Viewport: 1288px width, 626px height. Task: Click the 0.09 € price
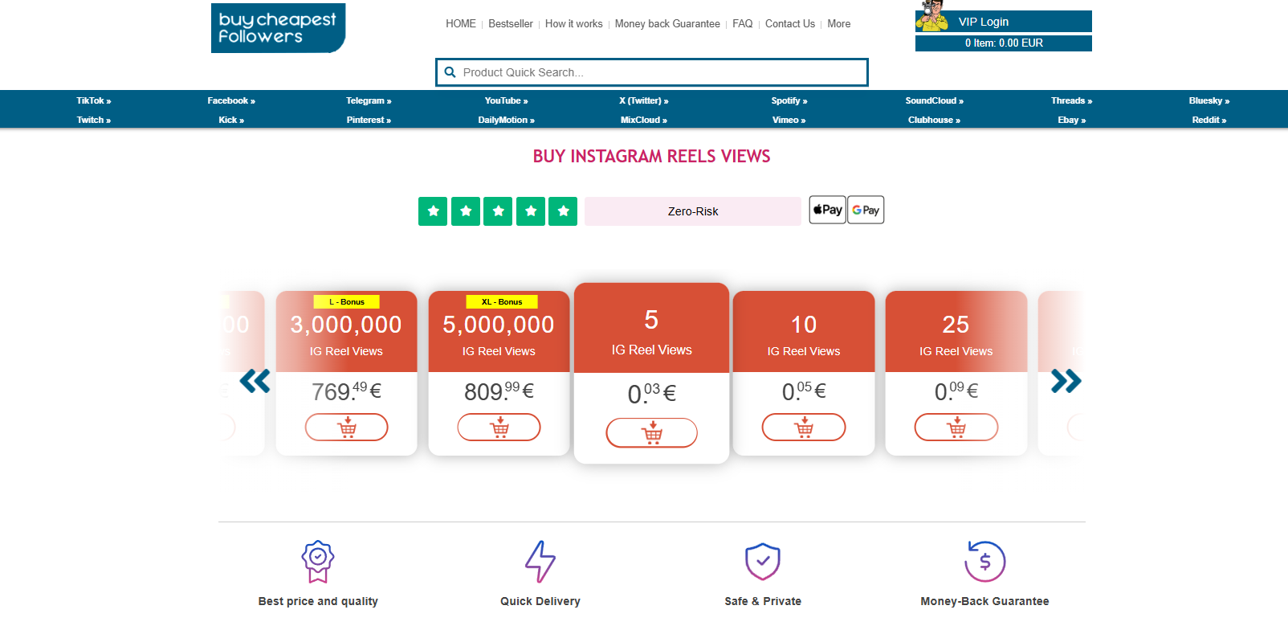click(956, 391)
